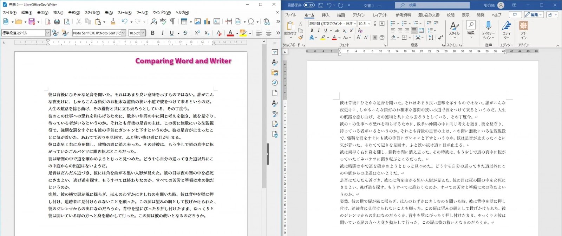
Task: Sort paragraphs using Word's A-Z sort icon
Action: click(x=431, y=37)
